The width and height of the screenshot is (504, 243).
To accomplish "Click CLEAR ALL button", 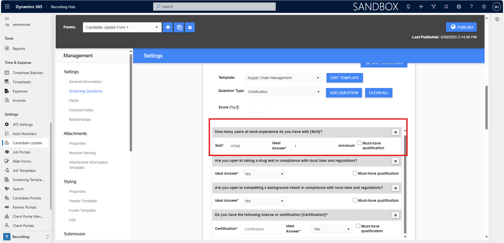I will [x=379, y=93].
